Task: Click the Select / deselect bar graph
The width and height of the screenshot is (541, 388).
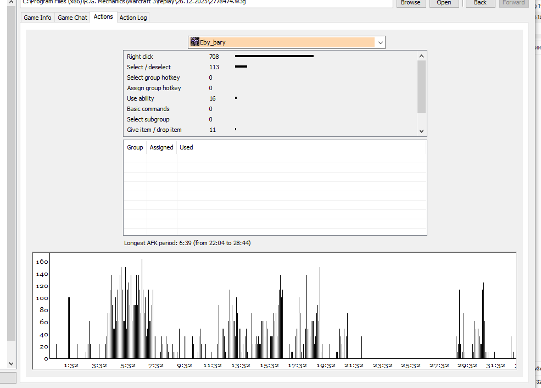Action: click(241, 66)
